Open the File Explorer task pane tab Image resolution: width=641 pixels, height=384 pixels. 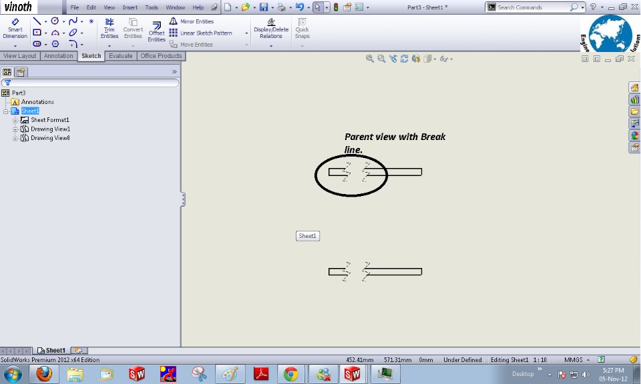pyautogui.click(x=634, y=111)
